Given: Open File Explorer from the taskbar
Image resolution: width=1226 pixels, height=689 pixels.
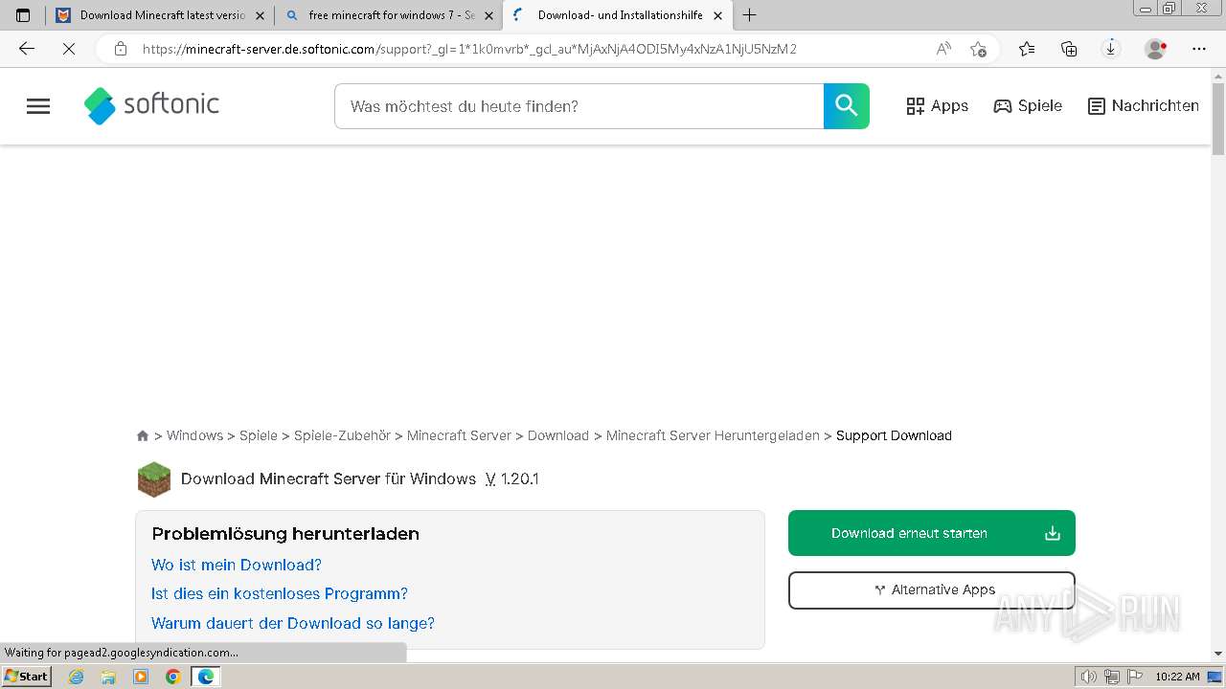Looking at the screenshot, I should coord(108,677).
